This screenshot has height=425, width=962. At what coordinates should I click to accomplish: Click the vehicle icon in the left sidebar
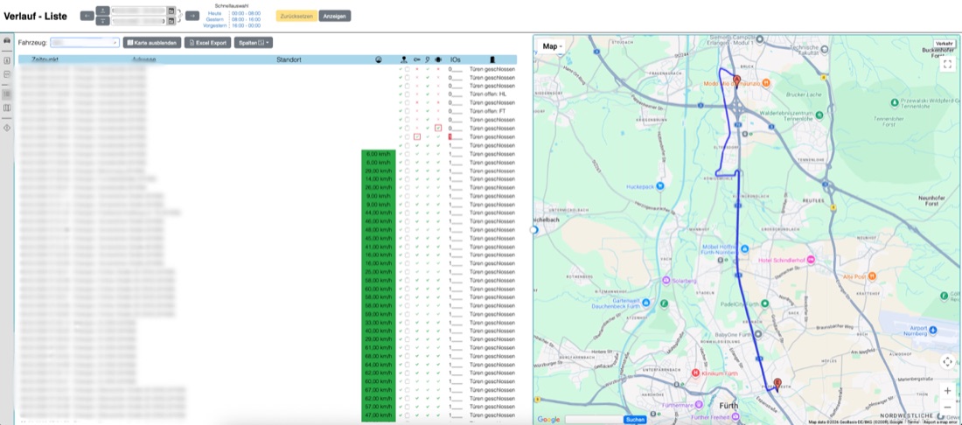pos(7,40)
